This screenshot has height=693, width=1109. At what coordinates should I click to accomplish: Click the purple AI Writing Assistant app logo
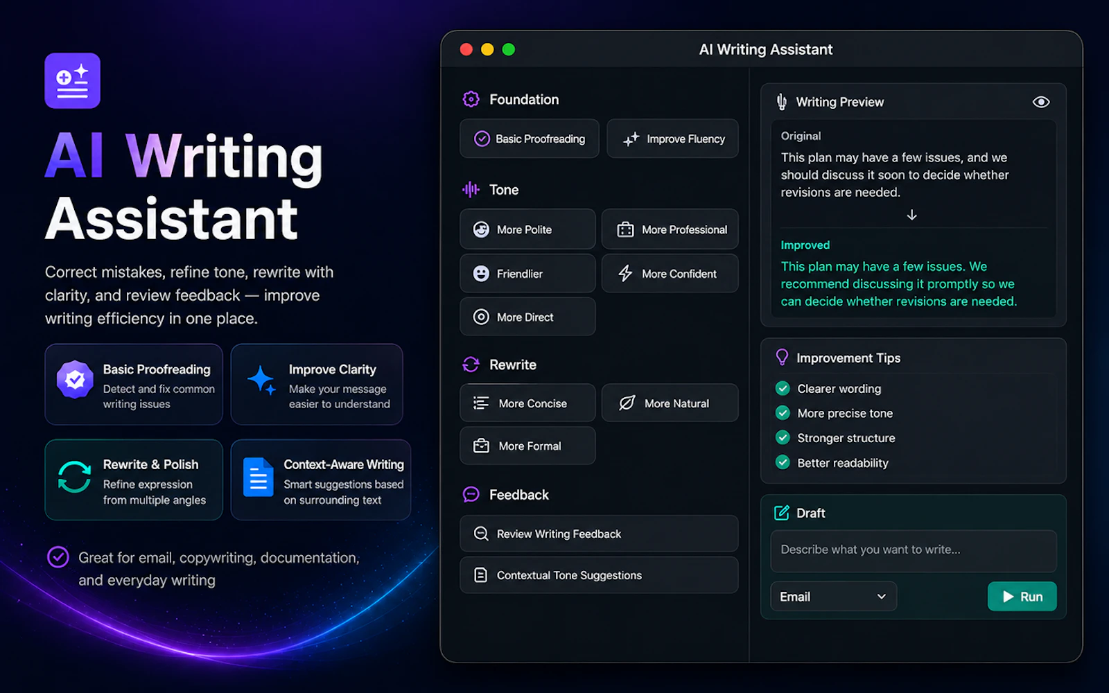pyautogui.click(x=73, y=80)
